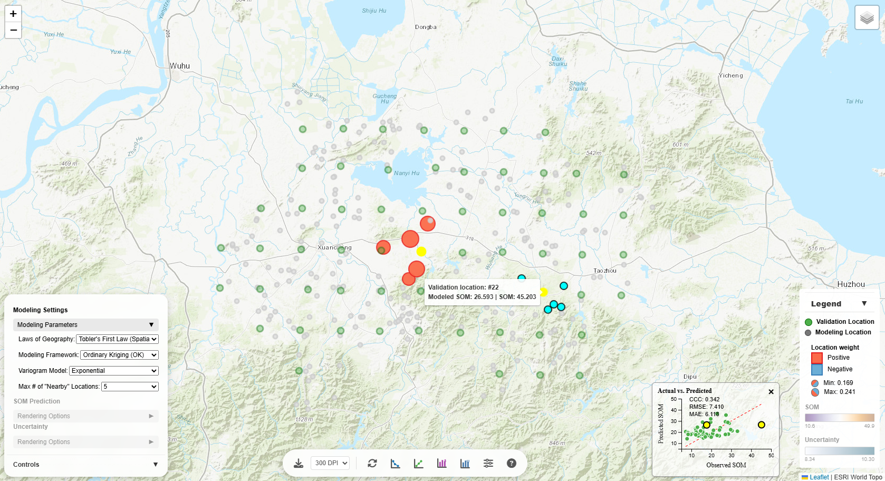Viewport: 885px width, 481px height.
Task: Click the Positive weight red swatch
Action: tap(817, 358)
